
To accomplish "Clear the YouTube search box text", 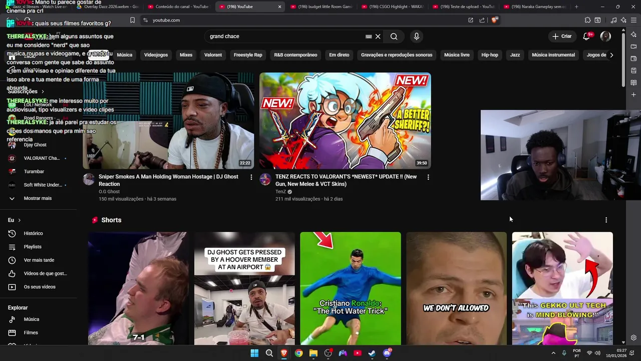I will (378, 36).
